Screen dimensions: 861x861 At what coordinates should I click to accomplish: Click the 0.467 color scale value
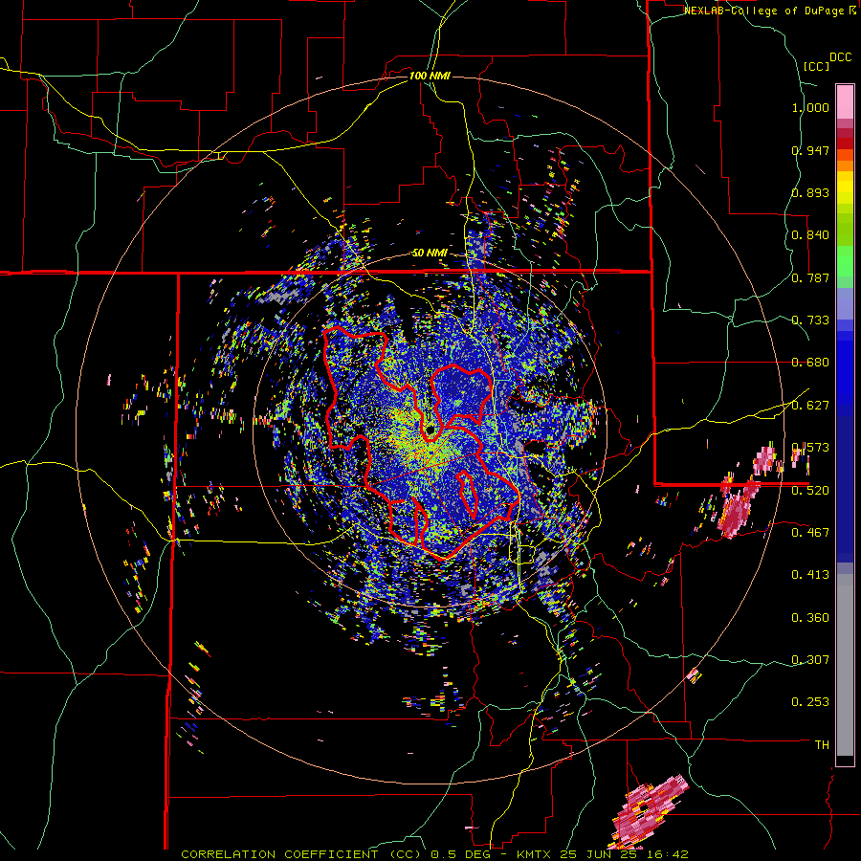[x=810, y=532]
